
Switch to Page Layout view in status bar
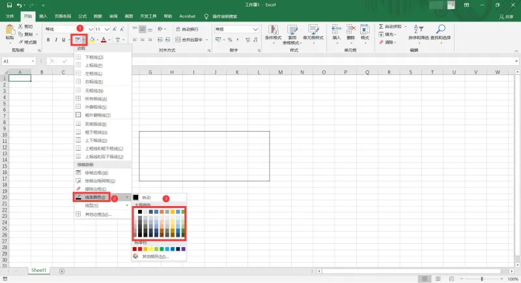coord(438,279)
